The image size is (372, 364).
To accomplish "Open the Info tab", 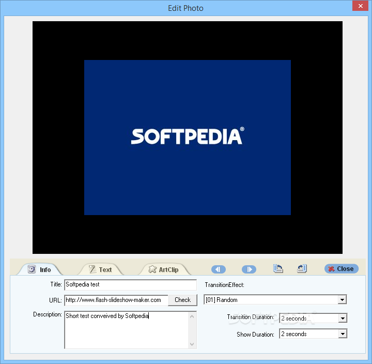I will [39, 269].
